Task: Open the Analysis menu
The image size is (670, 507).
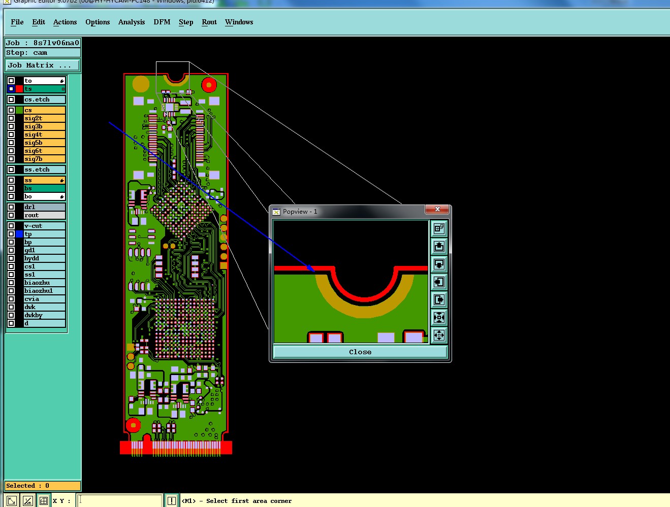Action: click(x=132, y=22)
